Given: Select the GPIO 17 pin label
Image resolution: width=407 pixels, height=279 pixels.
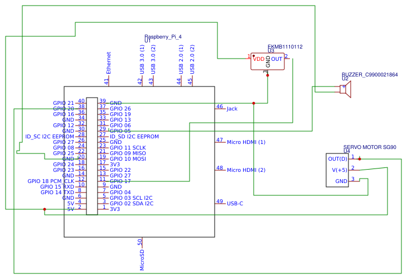Looking at the screenshot, I should (x=120, y=181).
